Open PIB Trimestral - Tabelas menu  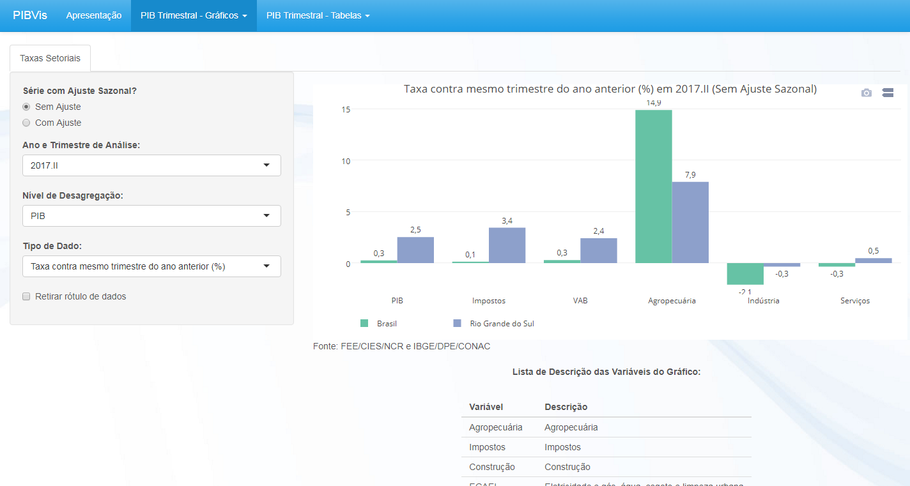point(318,15)
